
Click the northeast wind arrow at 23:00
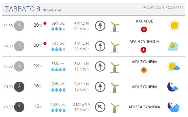coord(100,107)
